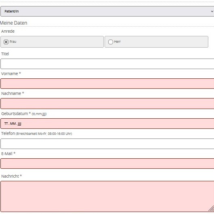Image resolution: width=214 pixels, height=214 pixels.
Task: Click the chevron arrow of Patient/in select
Action: tap(212, 11)
